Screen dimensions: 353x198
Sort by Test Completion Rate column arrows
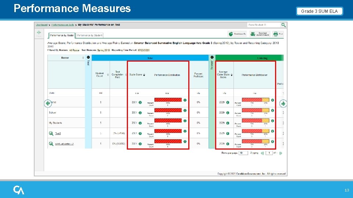(126, 75)
